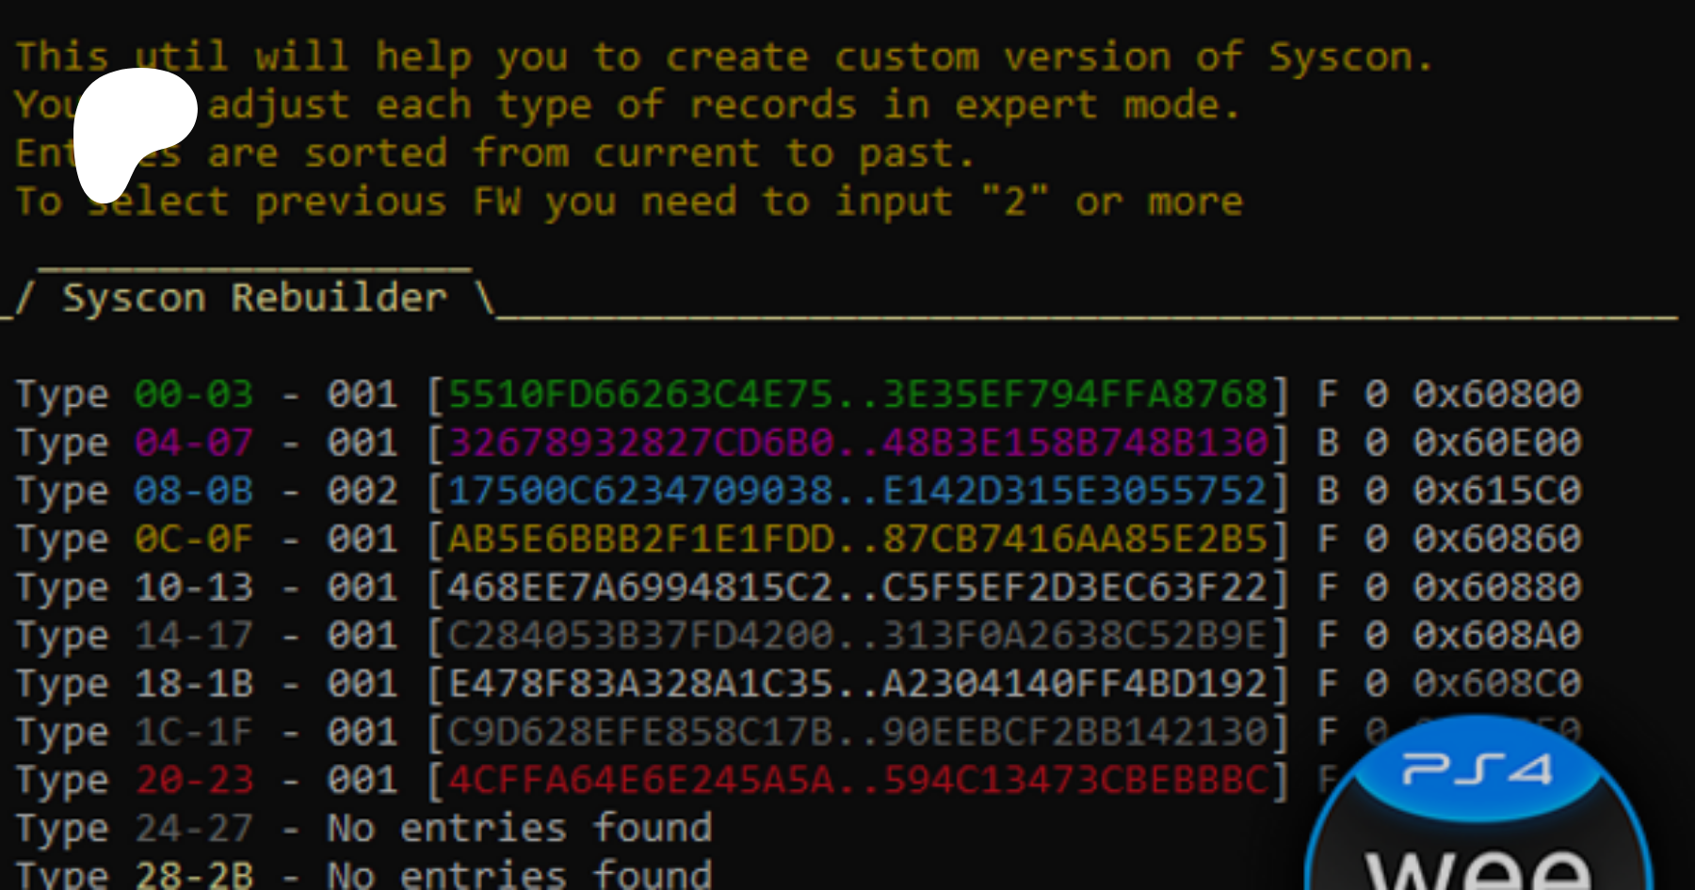Click the white 10-13 type label
Viewport: 1695px width, 890px height.
click(194, 588)
